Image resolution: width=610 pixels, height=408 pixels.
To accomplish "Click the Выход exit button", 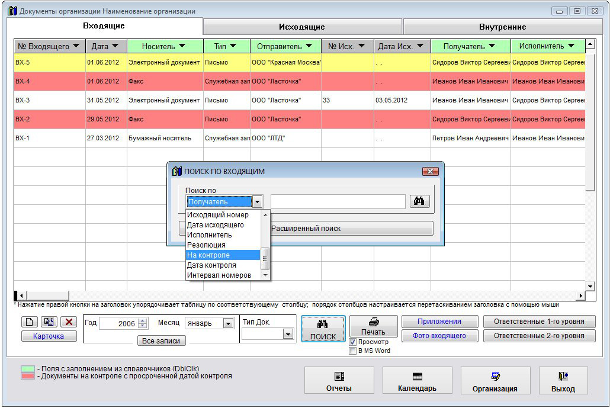I will (x=563, y=381).
